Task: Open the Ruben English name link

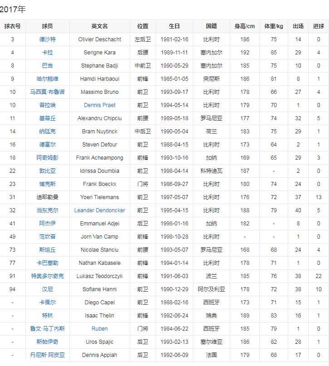Action: (99, 329)
